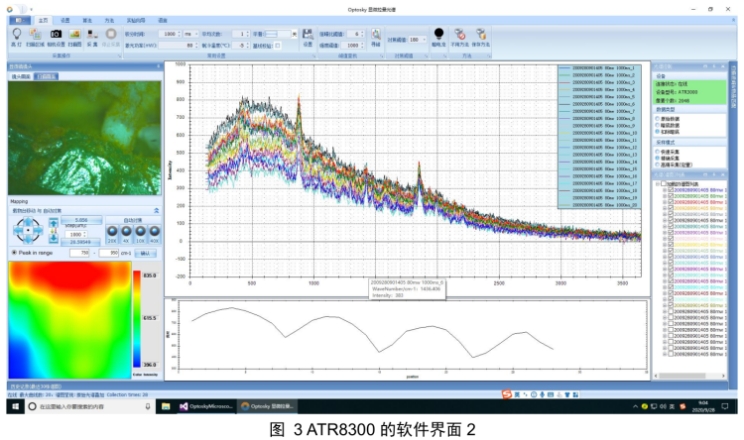Click the scan image (扫描图) icon

[x=74, y=34]
